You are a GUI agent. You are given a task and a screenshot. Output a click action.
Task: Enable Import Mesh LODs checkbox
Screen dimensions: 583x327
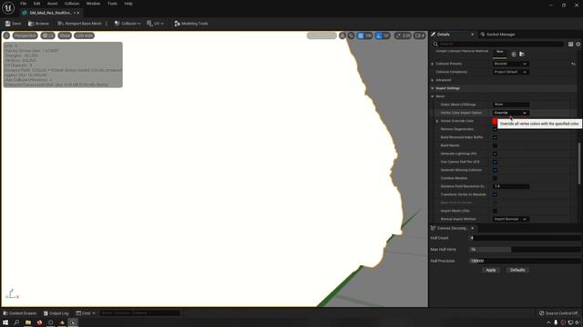(x=495, y=211)
